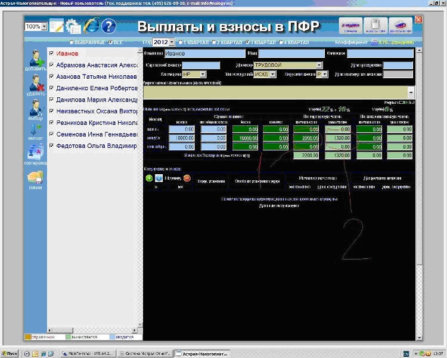Uncheck the checkbox beside Абрамова Анастасия
Viewport: 447px width, 358px height.
click(x=52, y=65)
